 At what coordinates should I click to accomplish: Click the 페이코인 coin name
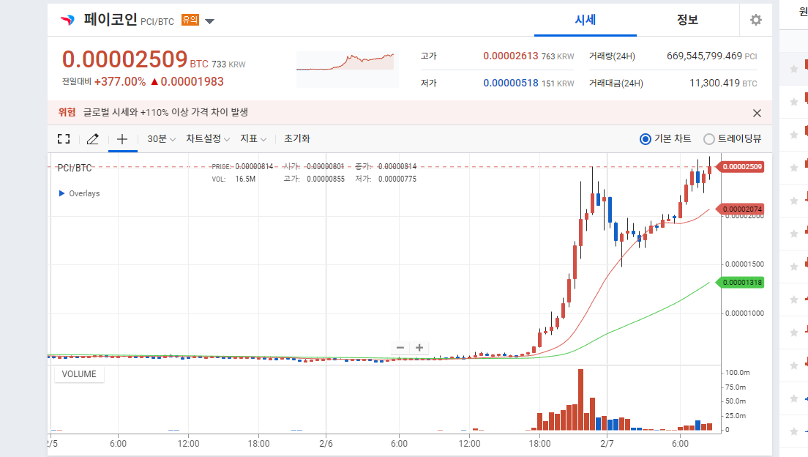click(111, 20)
